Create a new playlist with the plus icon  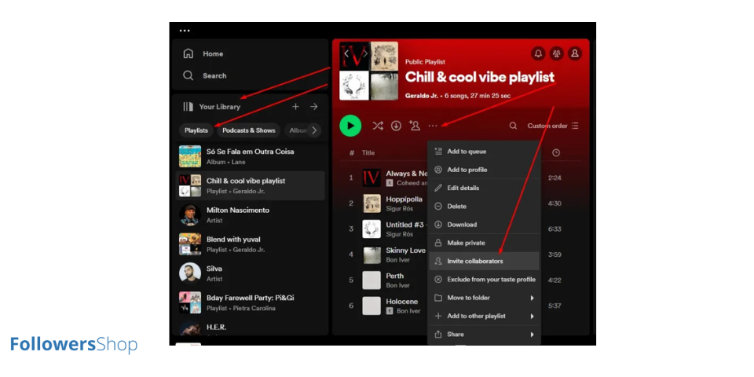click(296, 107)
